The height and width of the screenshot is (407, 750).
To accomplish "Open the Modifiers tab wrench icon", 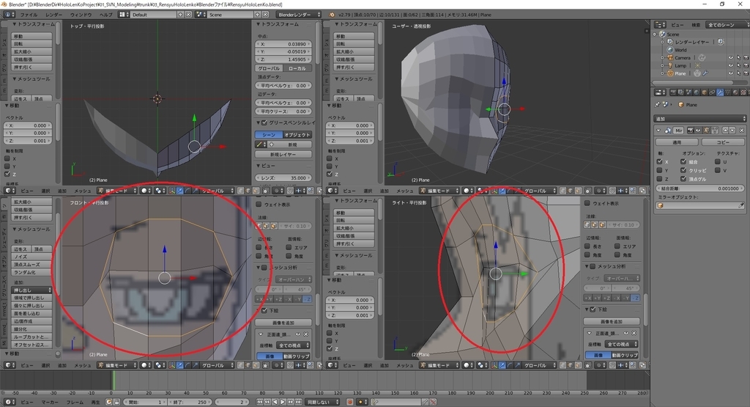I will click(x=719, y=92).
